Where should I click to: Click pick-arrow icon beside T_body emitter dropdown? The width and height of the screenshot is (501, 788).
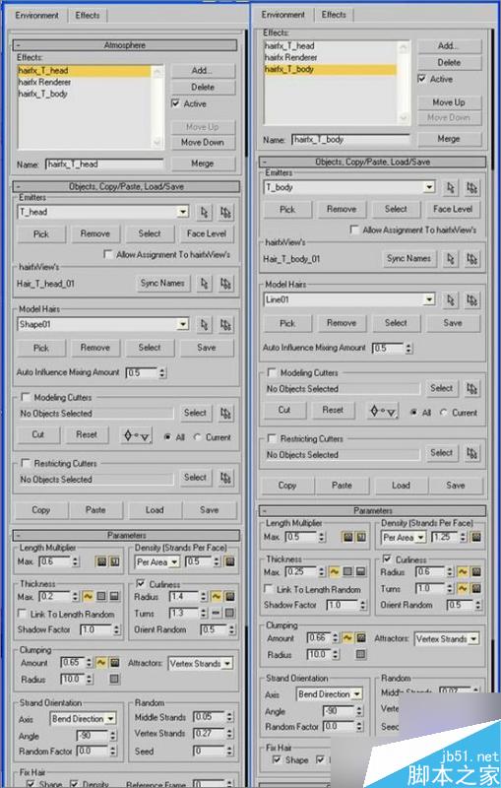(x=450, y=187)
